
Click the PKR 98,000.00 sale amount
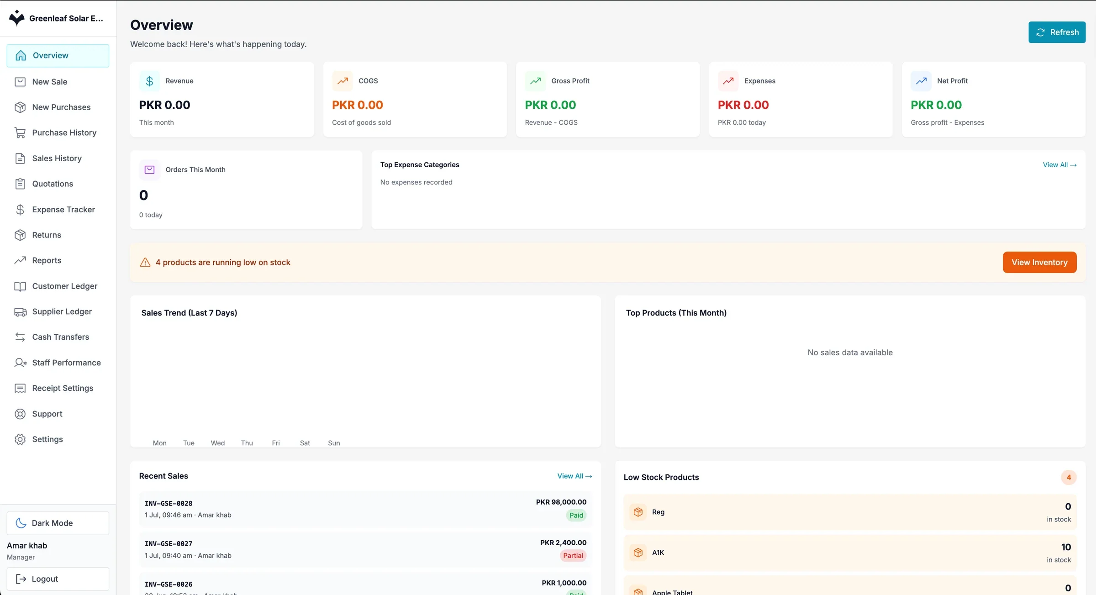pyautogui.click(x=561, y=502)
